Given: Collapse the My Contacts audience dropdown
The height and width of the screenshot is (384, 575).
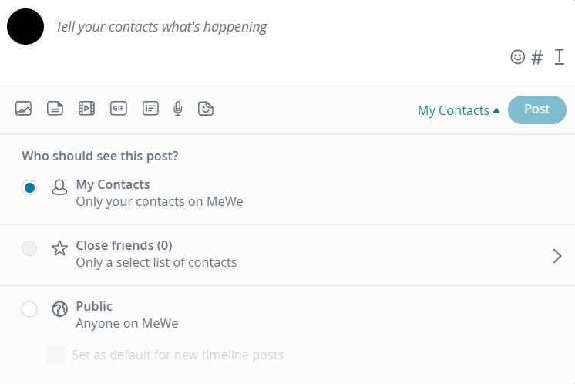Looking at the screenshot, I should click(459, 110).
